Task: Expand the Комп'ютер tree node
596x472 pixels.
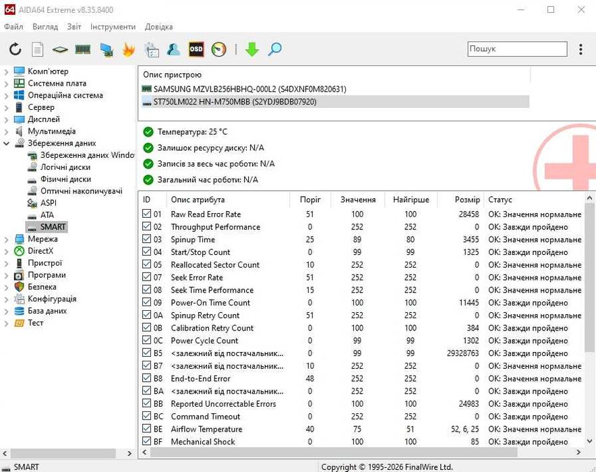Action: click(6, 71)
